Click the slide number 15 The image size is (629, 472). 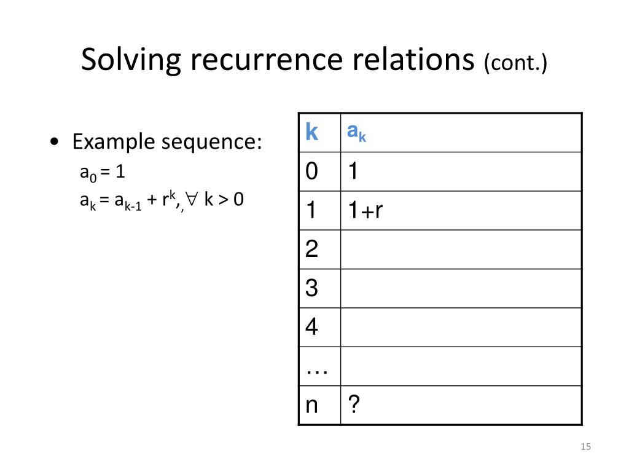pyautogui.click(x=585, y=446)
